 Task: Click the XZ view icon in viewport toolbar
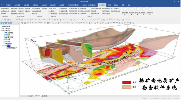point(36,23)
